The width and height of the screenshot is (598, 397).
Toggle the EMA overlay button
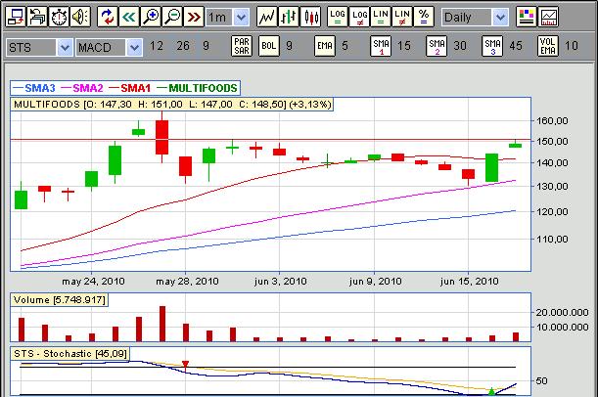[x=325, y=46]
